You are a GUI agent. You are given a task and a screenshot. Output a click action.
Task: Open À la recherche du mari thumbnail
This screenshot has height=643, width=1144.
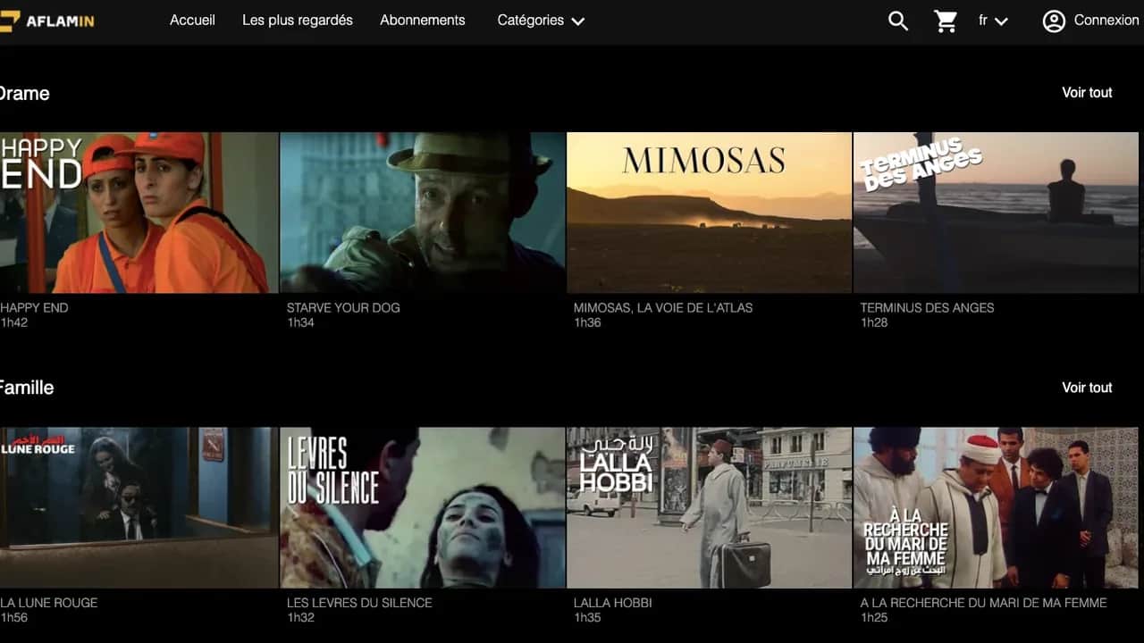click(997, 507)
